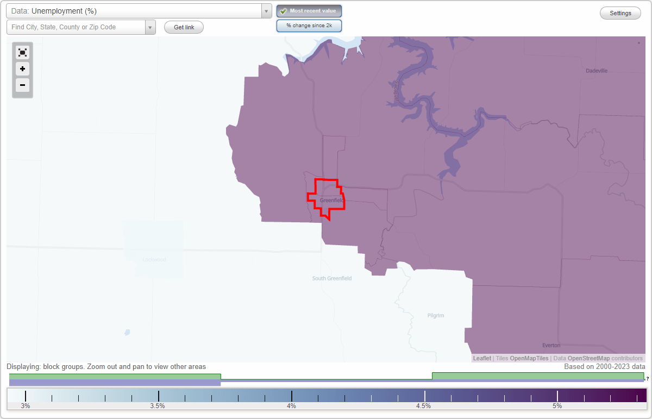Open the Settings panel
This screenshot has height=419, width=652.
pos(620,12)
